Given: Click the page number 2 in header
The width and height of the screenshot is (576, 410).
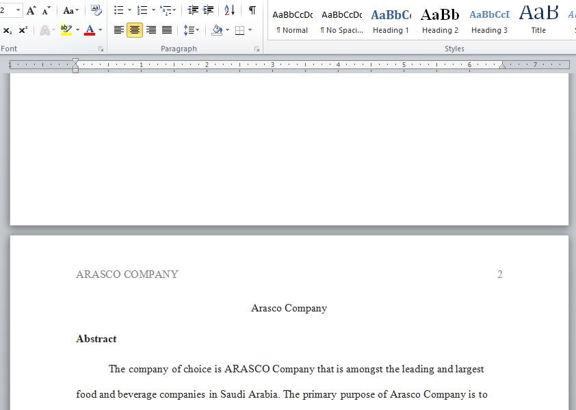Looking at the screenshot, I should click(x=499, y=274).
